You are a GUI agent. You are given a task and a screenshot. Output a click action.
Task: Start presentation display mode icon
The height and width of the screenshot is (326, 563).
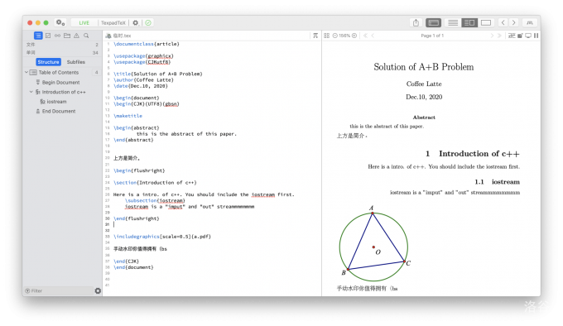pos(528,36)
